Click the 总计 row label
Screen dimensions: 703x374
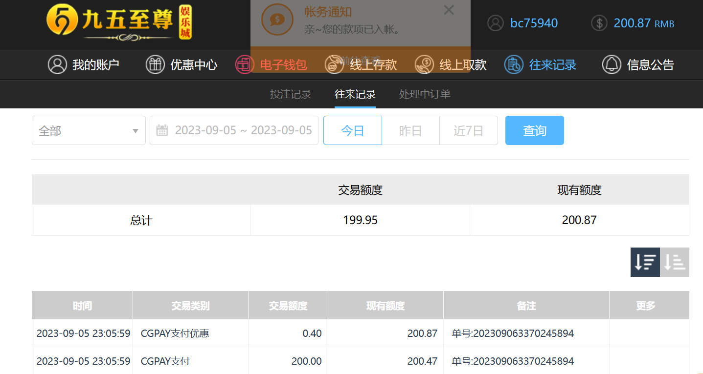(x=141, y=220)
